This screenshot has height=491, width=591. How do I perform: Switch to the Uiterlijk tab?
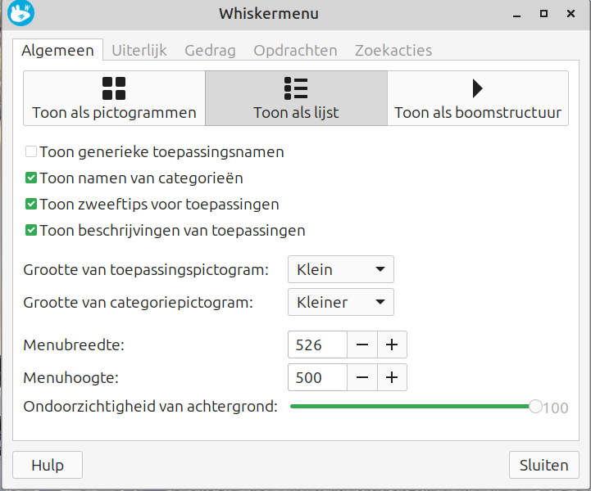coord(139,51)
